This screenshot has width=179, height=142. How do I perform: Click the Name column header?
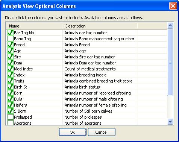pos(34,26)
